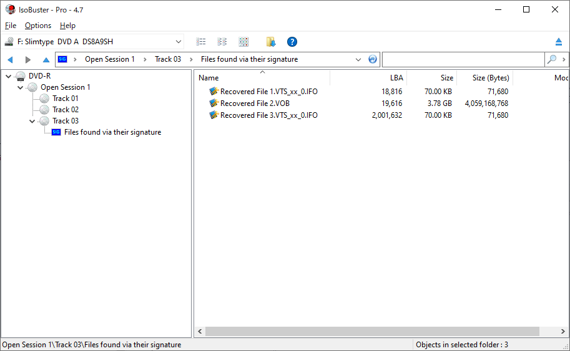570x351 pixels.
Task: Click the Track 02 disc icon
Action: coord(44,110)
